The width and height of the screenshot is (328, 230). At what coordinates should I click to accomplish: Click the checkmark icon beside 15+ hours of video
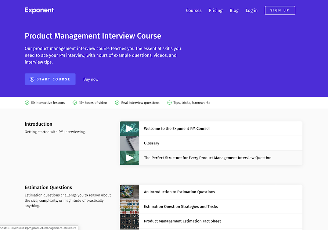(75, 103)
